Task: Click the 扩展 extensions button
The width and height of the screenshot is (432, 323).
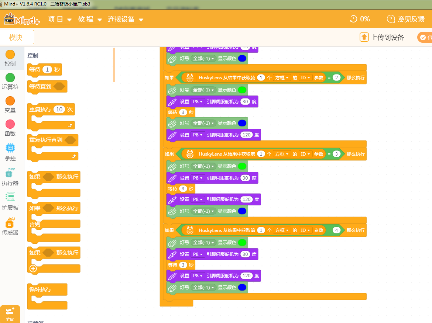Action: point(10,314)
